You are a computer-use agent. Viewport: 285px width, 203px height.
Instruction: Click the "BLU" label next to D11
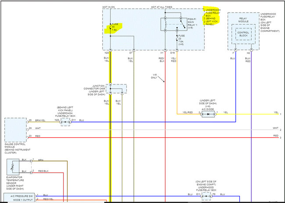click(82, 120)
